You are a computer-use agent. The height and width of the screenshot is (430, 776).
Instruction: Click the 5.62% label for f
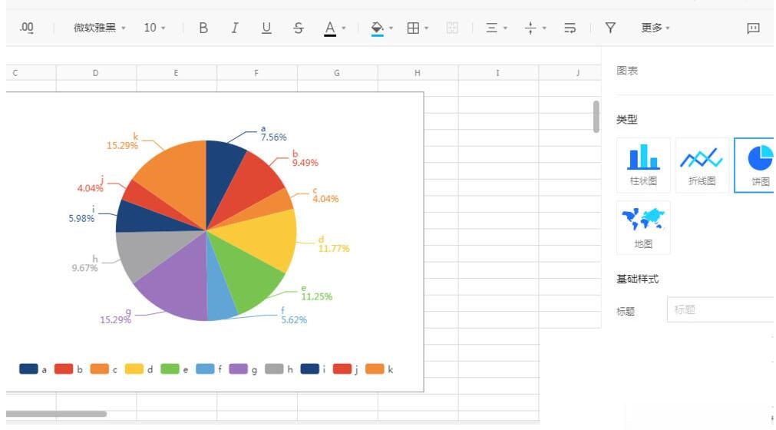click(294, 320)
